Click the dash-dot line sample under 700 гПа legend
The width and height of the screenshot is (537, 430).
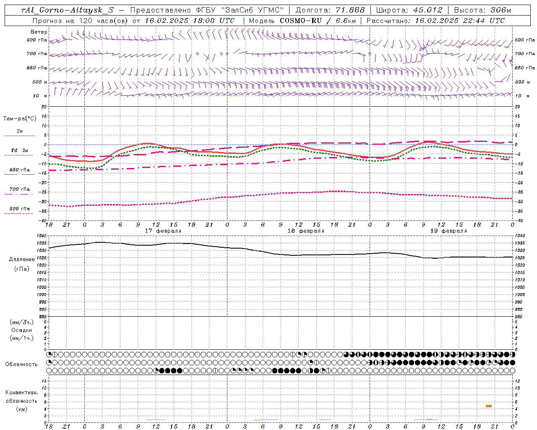(x=19, y=194)
